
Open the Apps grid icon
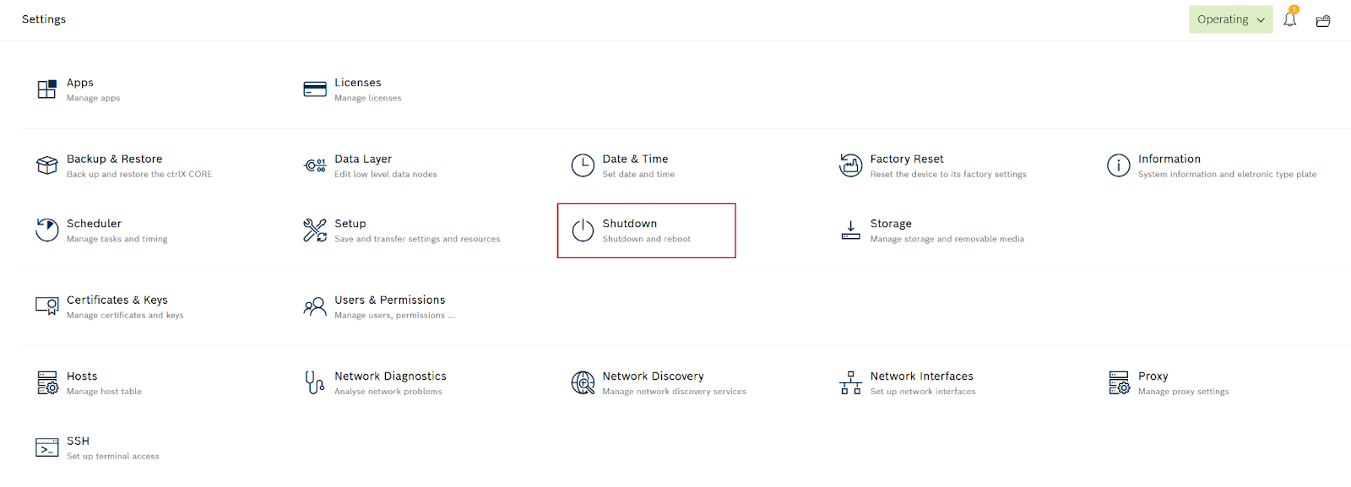point(46,89)
